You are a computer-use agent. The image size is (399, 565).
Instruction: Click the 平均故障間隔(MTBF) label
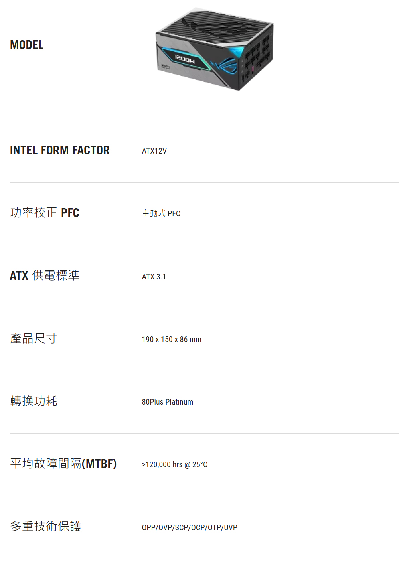[x=63, y=464]
